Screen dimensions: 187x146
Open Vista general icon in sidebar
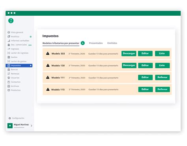point(9,32)
